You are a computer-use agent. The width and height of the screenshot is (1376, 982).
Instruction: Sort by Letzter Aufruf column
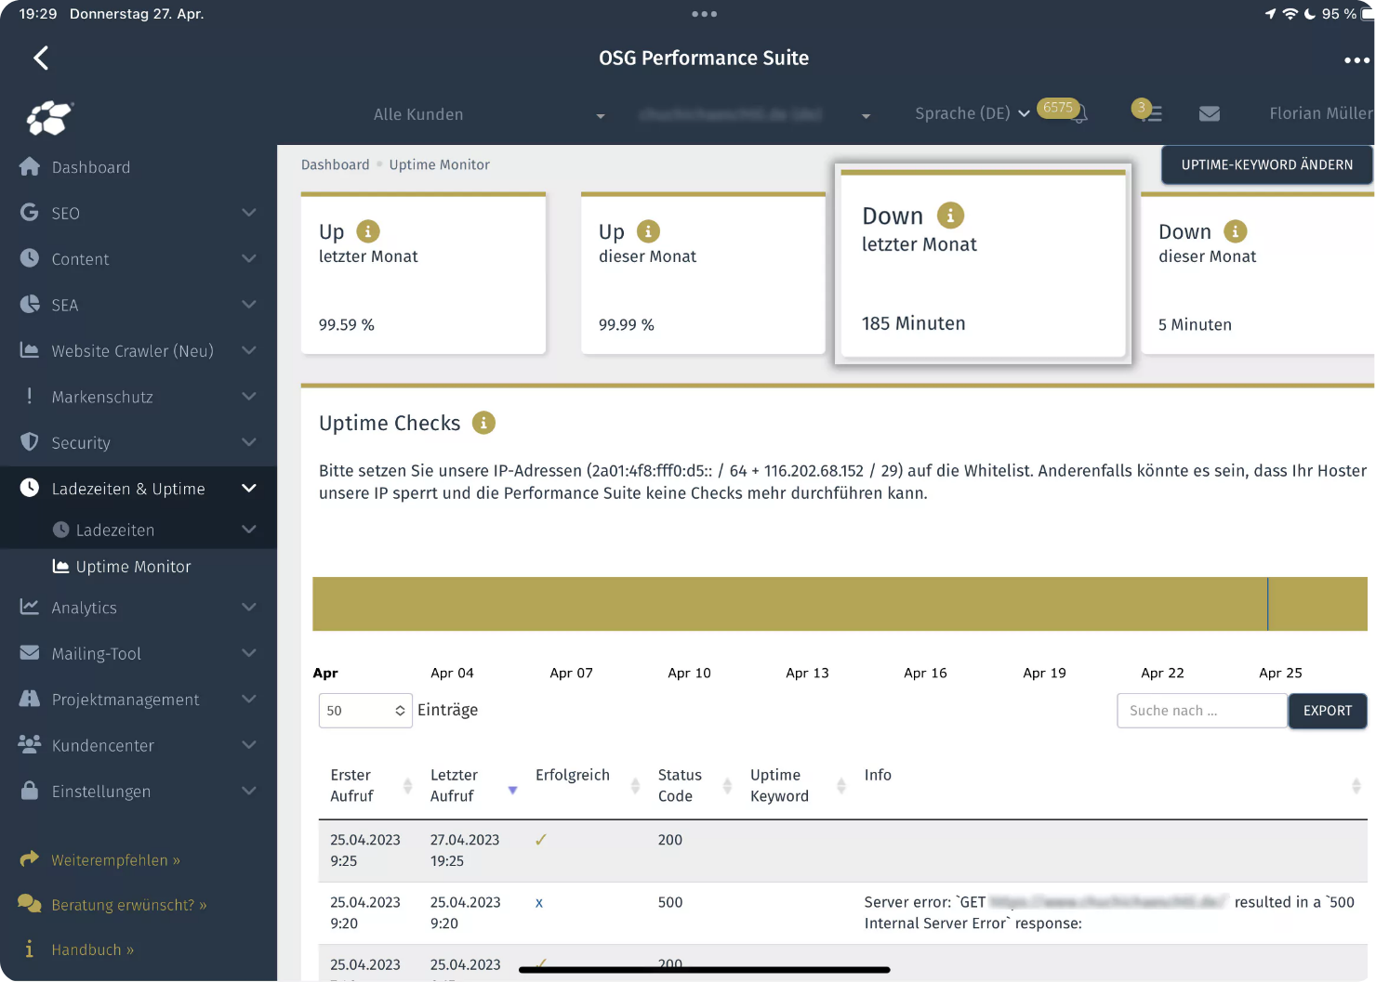tap(472, 786)
